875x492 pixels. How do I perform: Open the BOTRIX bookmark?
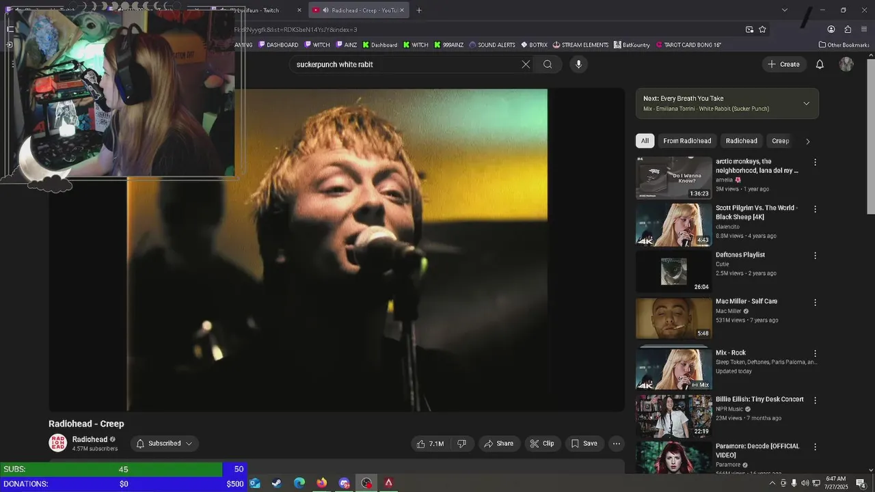point(534,45)
